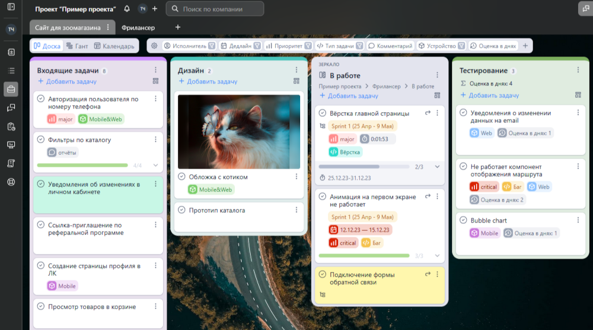Open three-dot menu of В работе column
This screenshot has width=593, height=330.
coord(437,75)
